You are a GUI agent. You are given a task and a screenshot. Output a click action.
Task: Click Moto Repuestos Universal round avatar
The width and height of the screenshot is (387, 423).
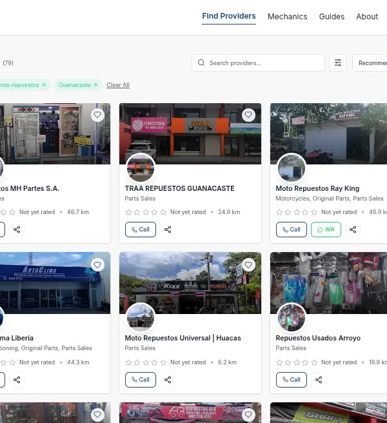point(141,317)
